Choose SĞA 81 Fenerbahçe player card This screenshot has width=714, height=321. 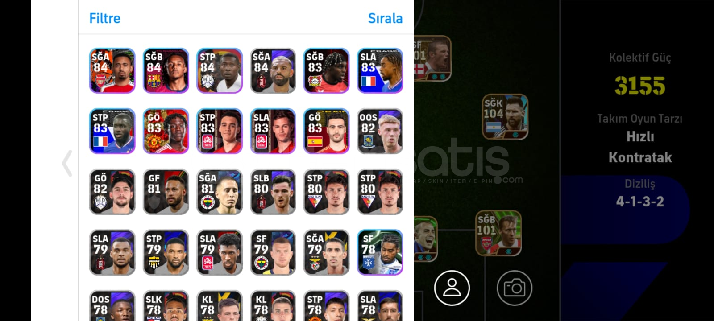[219, 192]
